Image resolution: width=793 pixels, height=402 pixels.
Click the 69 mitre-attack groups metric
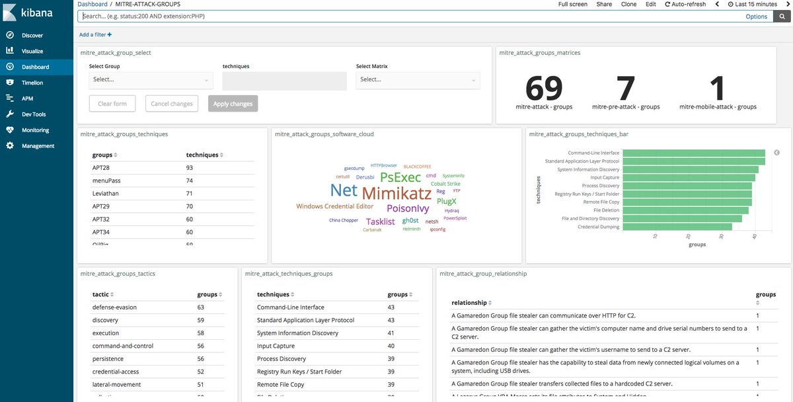pyautogui.click(x=544, y=93)
